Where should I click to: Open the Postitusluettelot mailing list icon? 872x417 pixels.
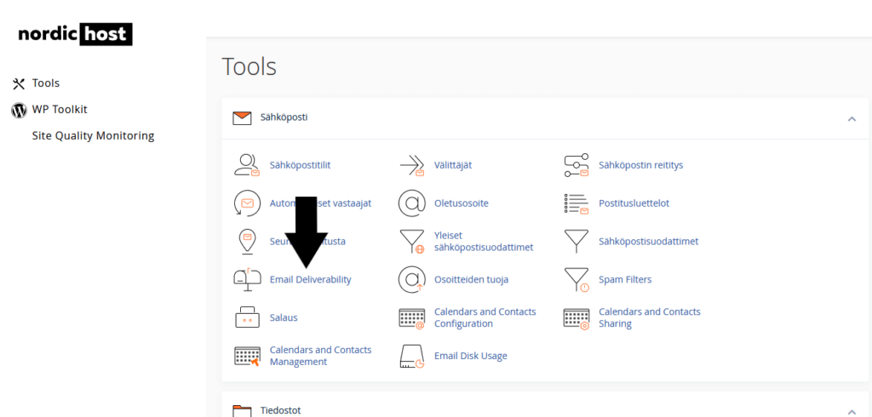pos(577,203)
